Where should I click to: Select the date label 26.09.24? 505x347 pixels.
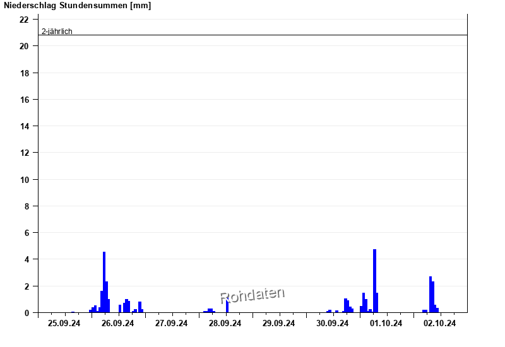(117, 324)
